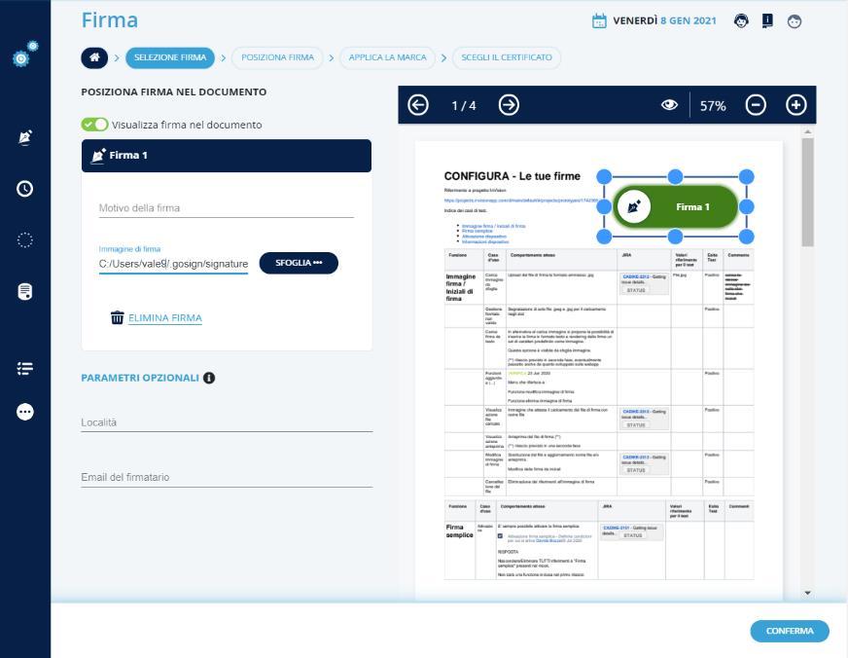This screenshot has height=658, width=848.
Task: Open the support headset icon
Action: coord(741,20)
